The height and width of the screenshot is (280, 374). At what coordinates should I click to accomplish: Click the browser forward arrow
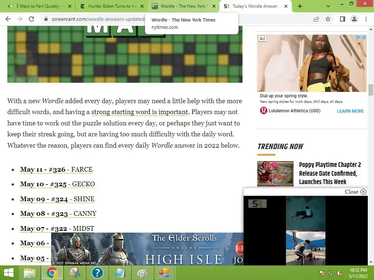(20, 19)
